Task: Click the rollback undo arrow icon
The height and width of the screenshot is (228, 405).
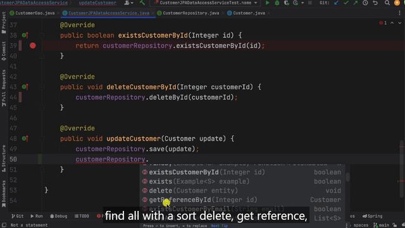Action: pyautogui.click(x=375, y=3)
